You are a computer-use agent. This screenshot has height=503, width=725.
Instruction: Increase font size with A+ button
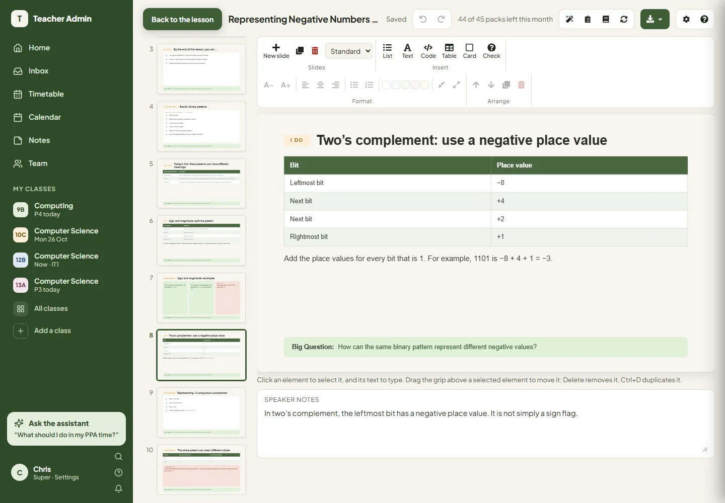coord(285,85)
